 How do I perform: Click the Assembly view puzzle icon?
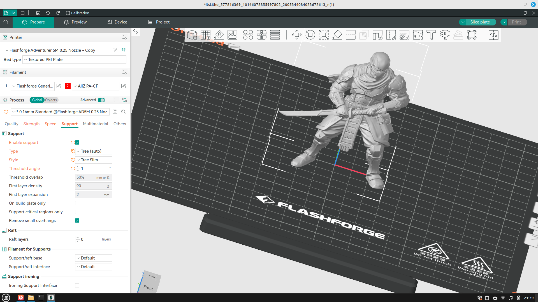click(493, 35)
